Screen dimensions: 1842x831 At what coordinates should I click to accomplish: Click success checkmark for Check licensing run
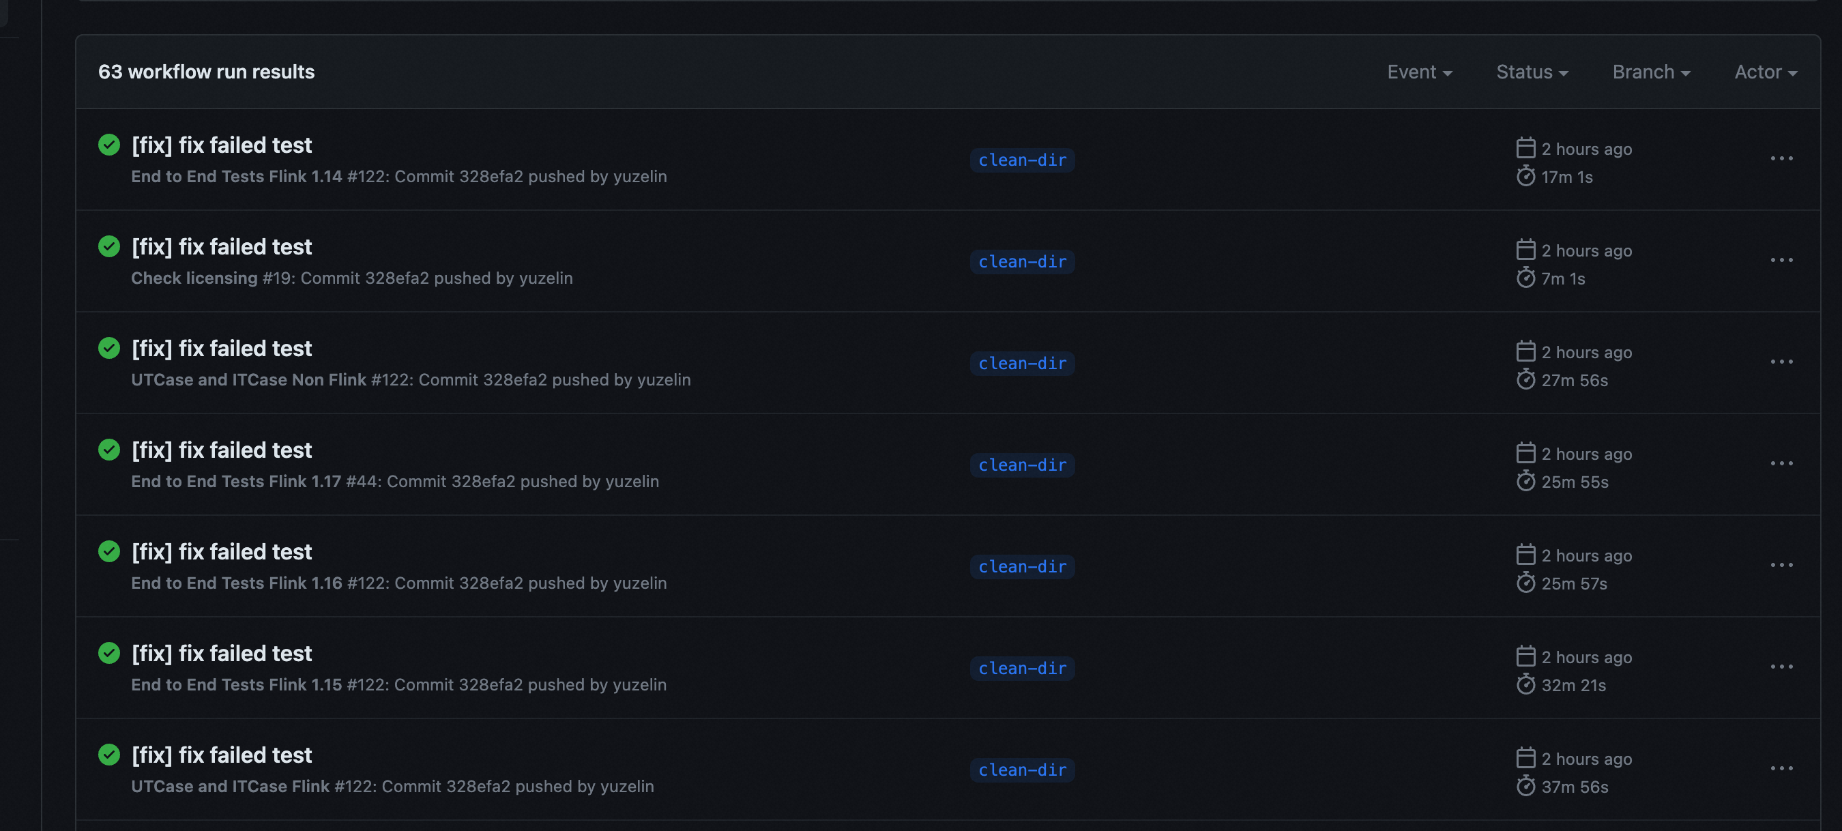[108, 247]
